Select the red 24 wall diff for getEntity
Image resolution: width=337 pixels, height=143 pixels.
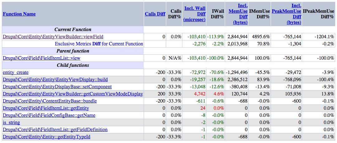(x=203, y=108)
